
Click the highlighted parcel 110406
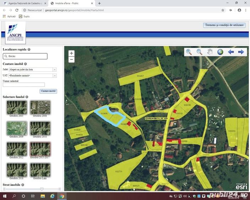click(104, 114)
